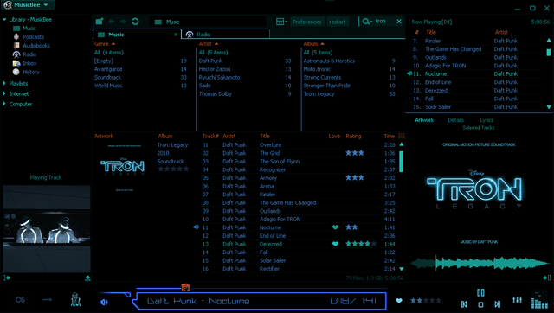Click the refresh icon in navigation bar
This screenshot has height=313, width=554.
[x=135, y=22]
